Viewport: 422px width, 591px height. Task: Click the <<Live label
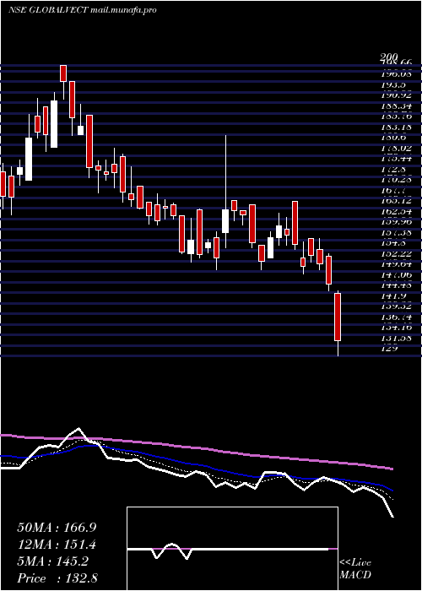tap(355, 563)
